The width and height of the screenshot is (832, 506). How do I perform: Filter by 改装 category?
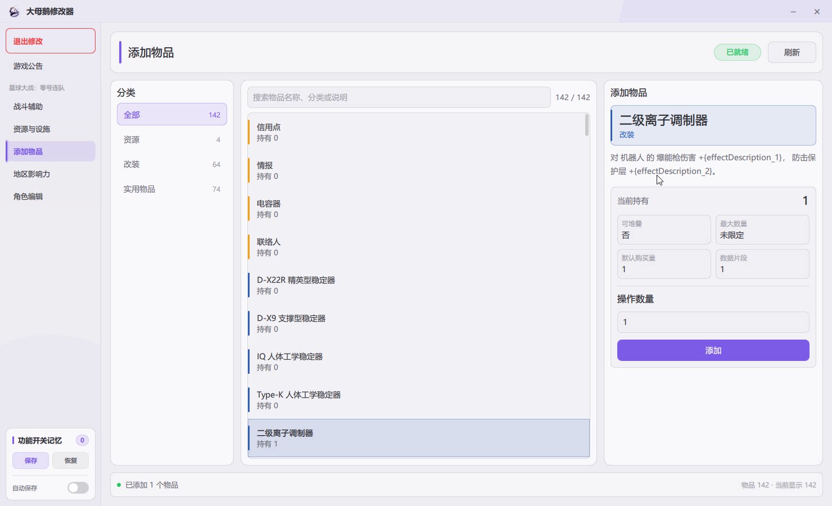tap(172, 164)
